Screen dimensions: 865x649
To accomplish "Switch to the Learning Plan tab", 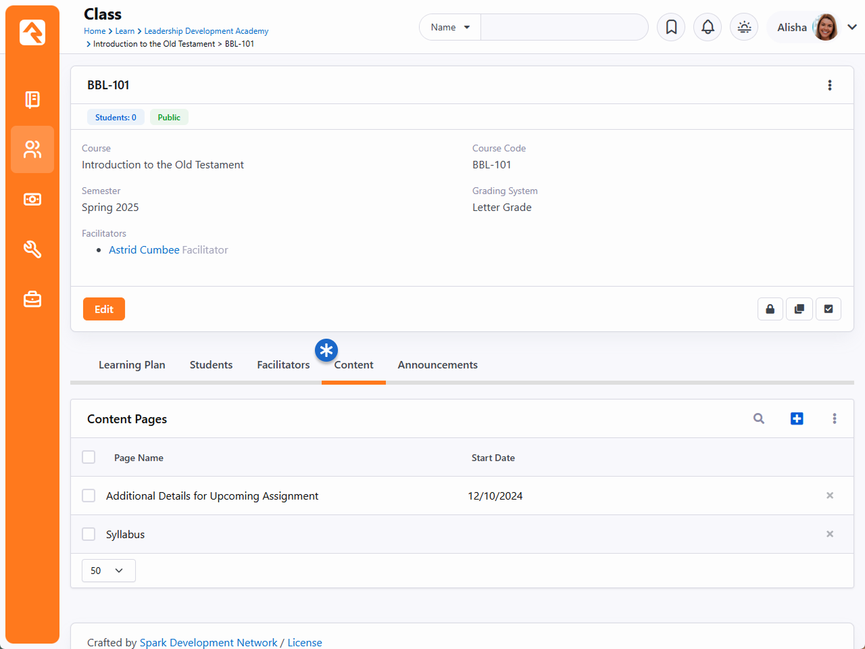I will [x=132, y=365].
